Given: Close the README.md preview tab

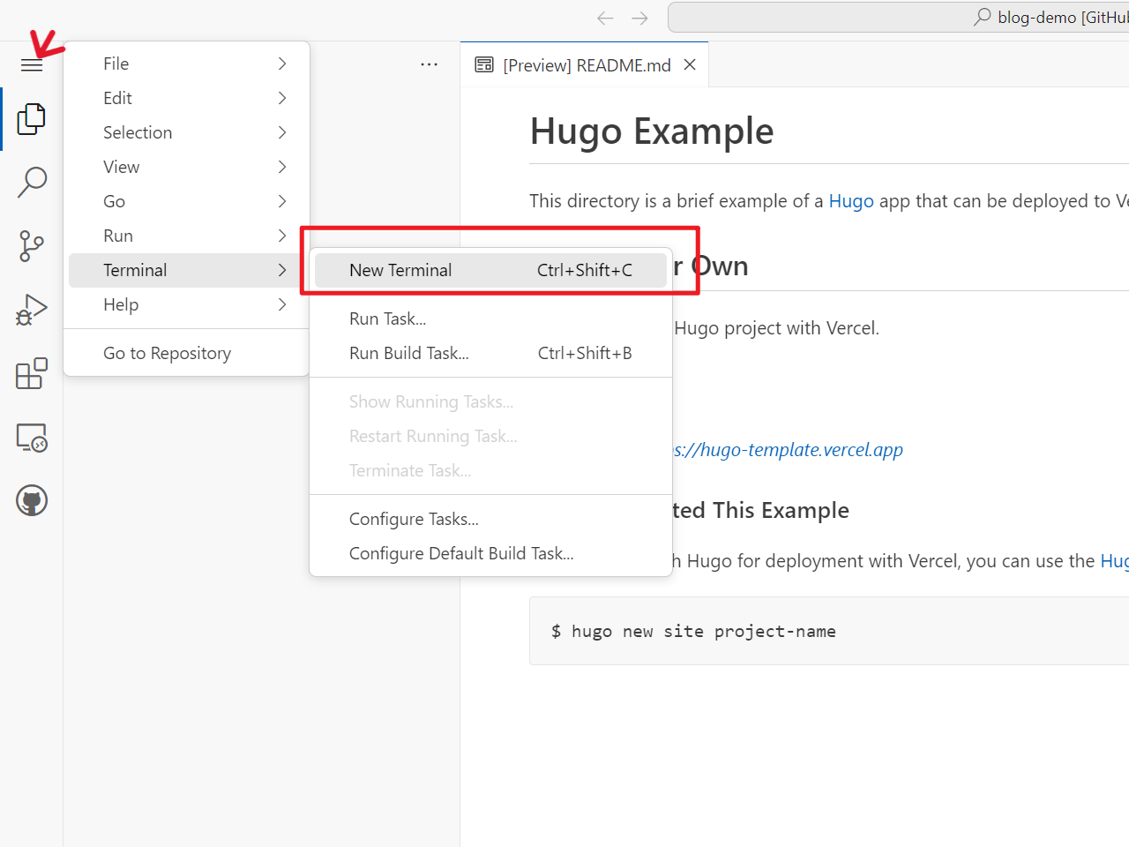Looking at the screenshot, I should click(x=690, y=64).
